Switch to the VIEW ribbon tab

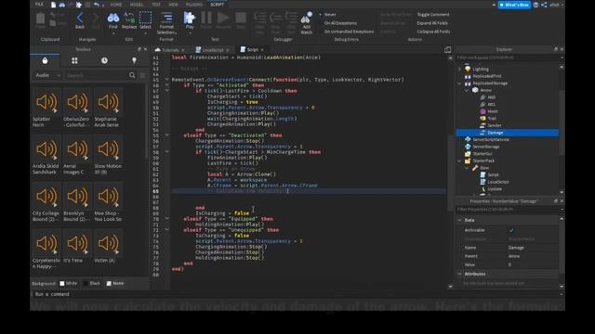pos(173,5)
